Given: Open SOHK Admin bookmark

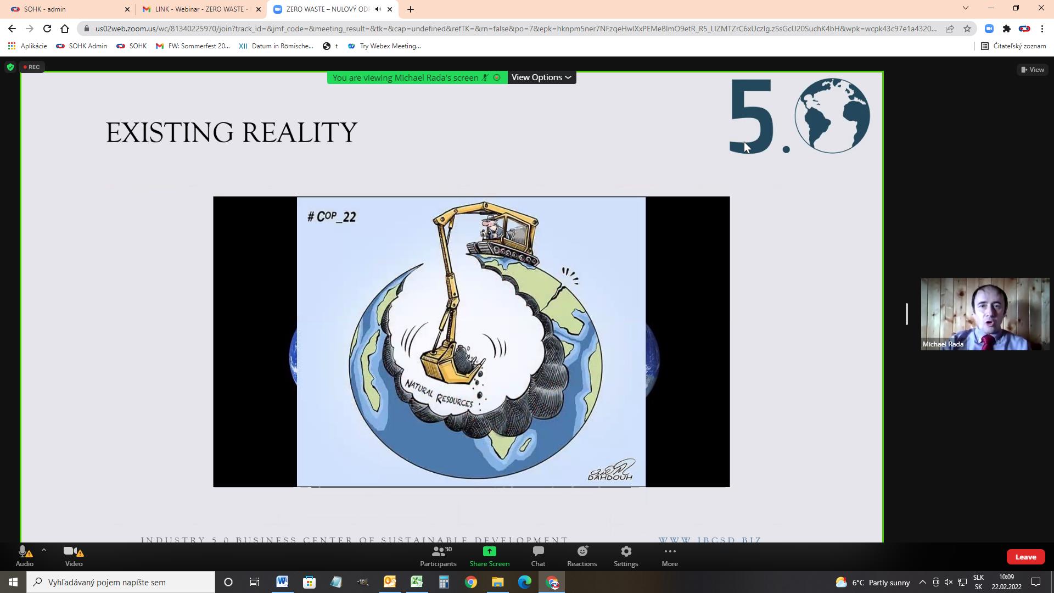Looking at the screenshot, I should tap(82, 46).
